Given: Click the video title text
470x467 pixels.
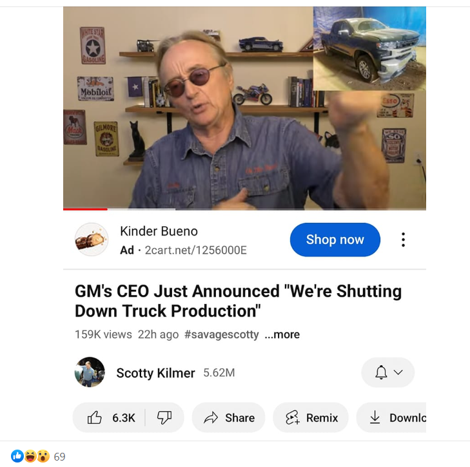Looking at the screenshot, I should (x=238, y=301).
